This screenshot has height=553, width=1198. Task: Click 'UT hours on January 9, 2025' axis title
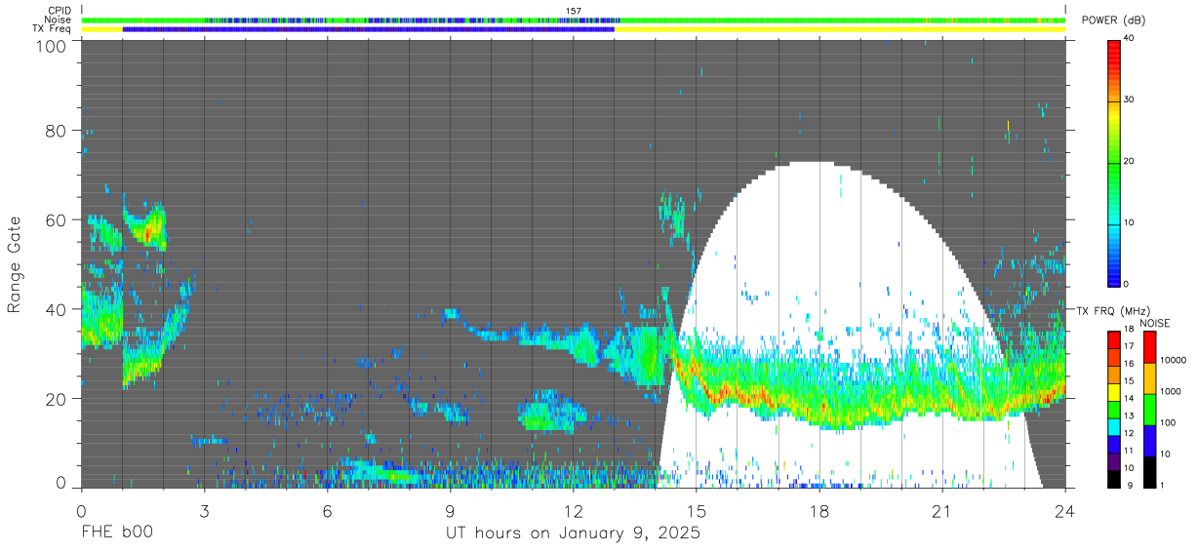(574, 534)
